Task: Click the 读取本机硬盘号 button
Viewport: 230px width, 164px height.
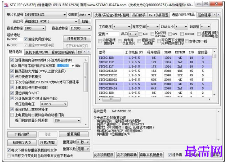Action: pyautogui.click(x=151, y=155)
